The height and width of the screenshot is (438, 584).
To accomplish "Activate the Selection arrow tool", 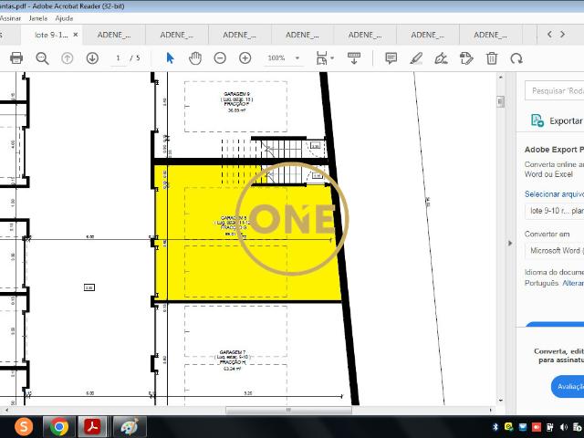I will pos(170,57).
